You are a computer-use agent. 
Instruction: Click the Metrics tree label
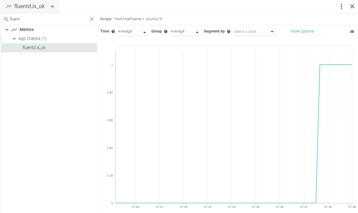(x=27, y=30)
